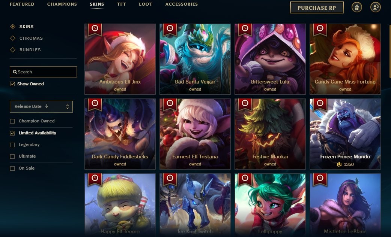Image resolution: width=391 pixels, height=237 pixels.
Task: Expand sort options using the up-down chevrons
Action: point(67,107)
